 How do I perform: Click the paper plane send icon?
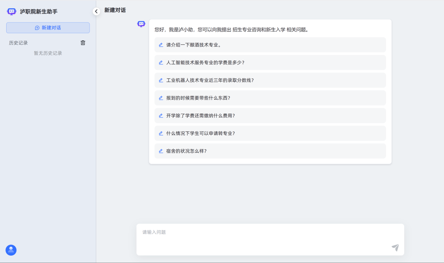(395, 247)
